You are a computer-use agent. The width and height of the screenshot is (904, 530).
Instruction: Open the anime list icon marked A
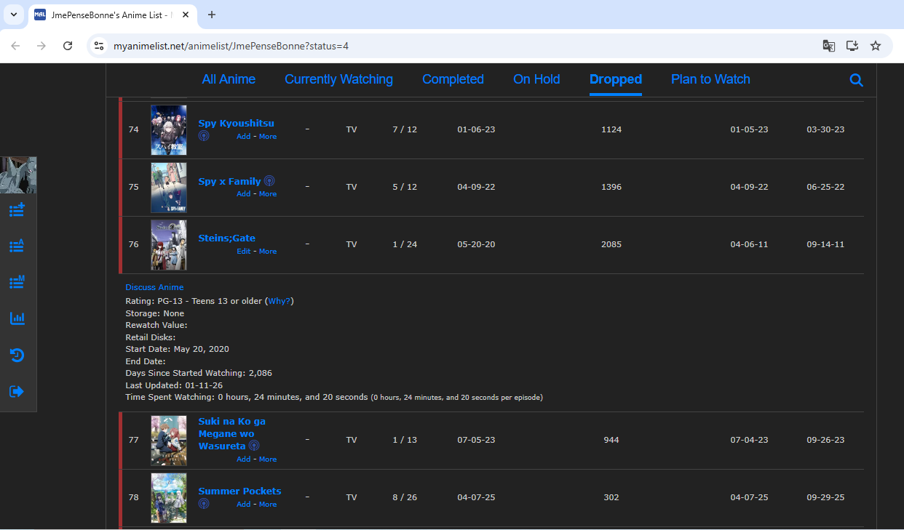[x=17, y=246]
